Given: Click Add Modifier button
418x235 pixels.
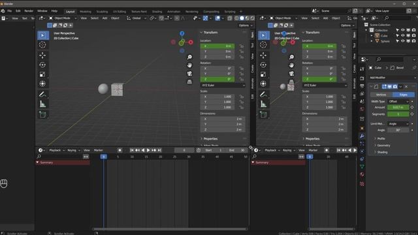Looking at the screenshot, I should [392, 78].
